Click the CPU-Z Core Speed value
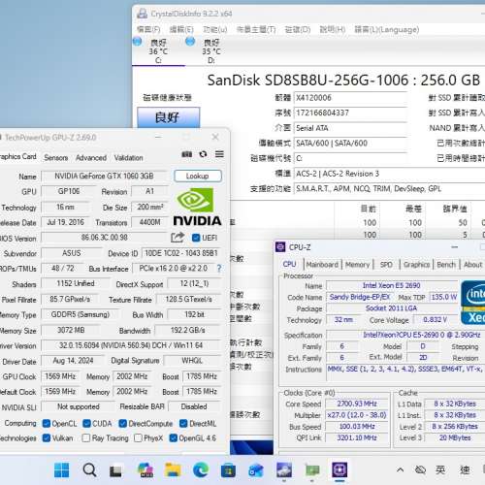This screenshot has width=485, height=485. pos(357,404)
